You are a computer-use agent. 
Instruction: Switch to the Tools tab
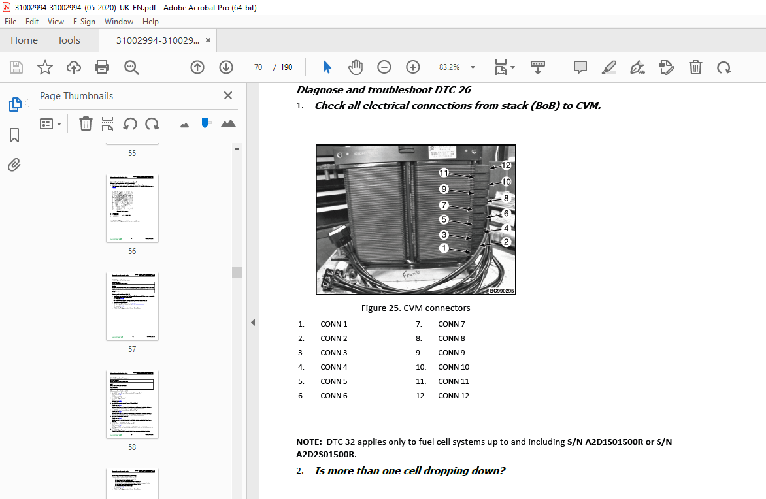pyautogui.click(x=69, y=40)
